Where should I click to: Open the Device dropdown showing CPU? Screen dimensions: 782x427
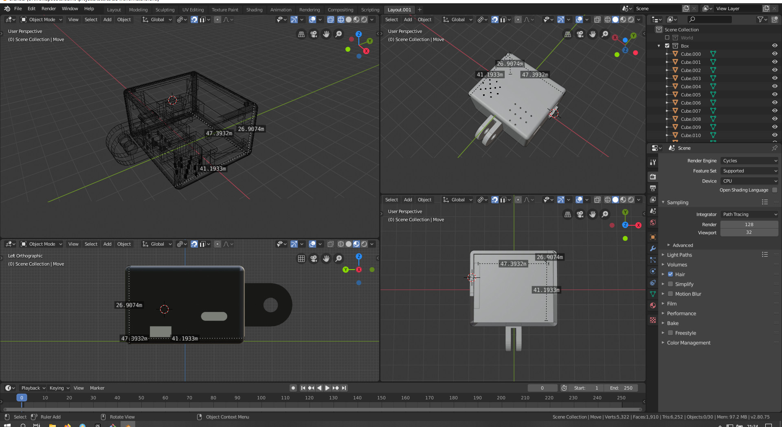point(749,181)
